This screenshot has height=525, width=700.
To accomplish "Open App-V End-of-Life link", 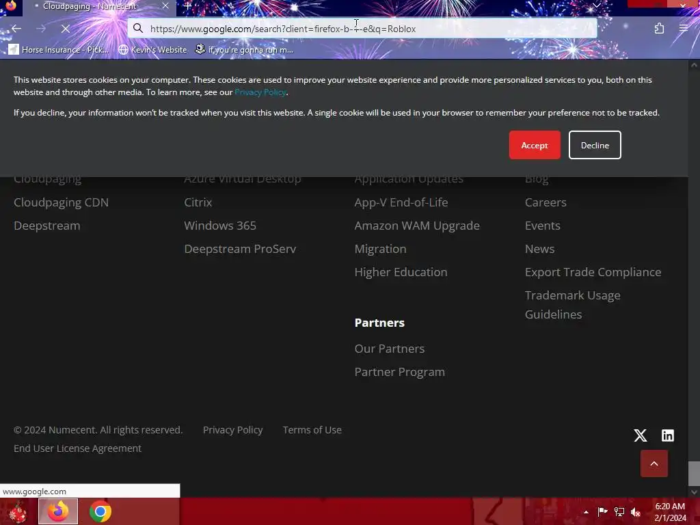I will tap(401, 202).
